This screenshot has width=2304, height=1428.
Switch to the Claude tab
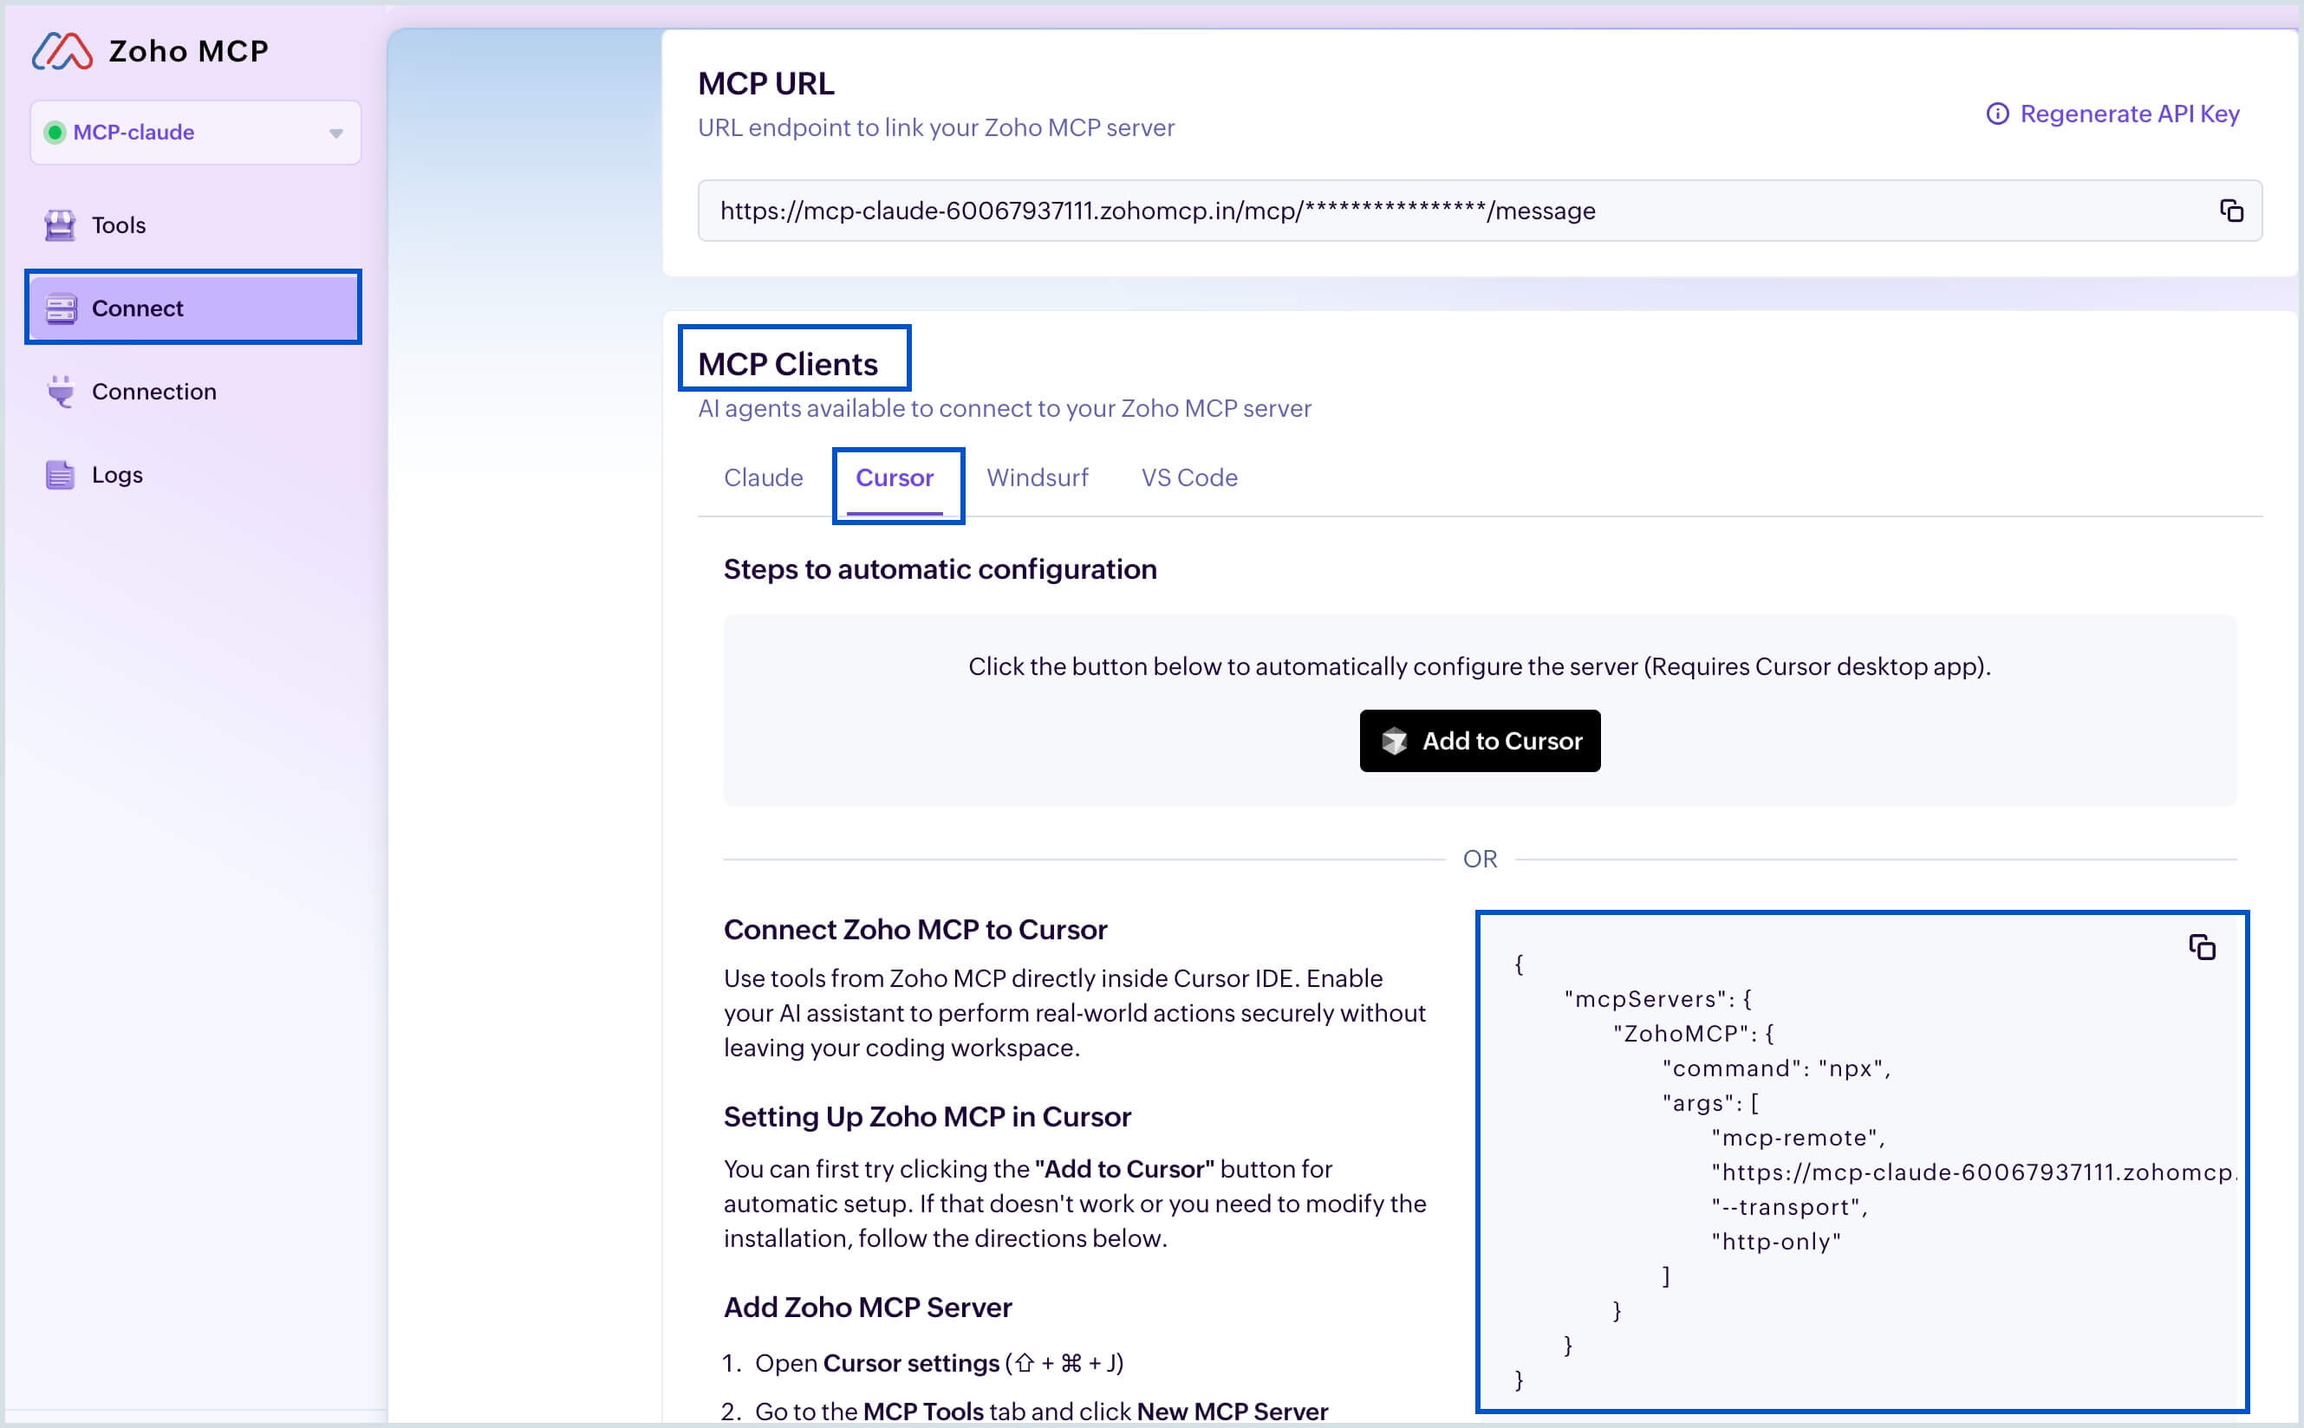[764, 478]
